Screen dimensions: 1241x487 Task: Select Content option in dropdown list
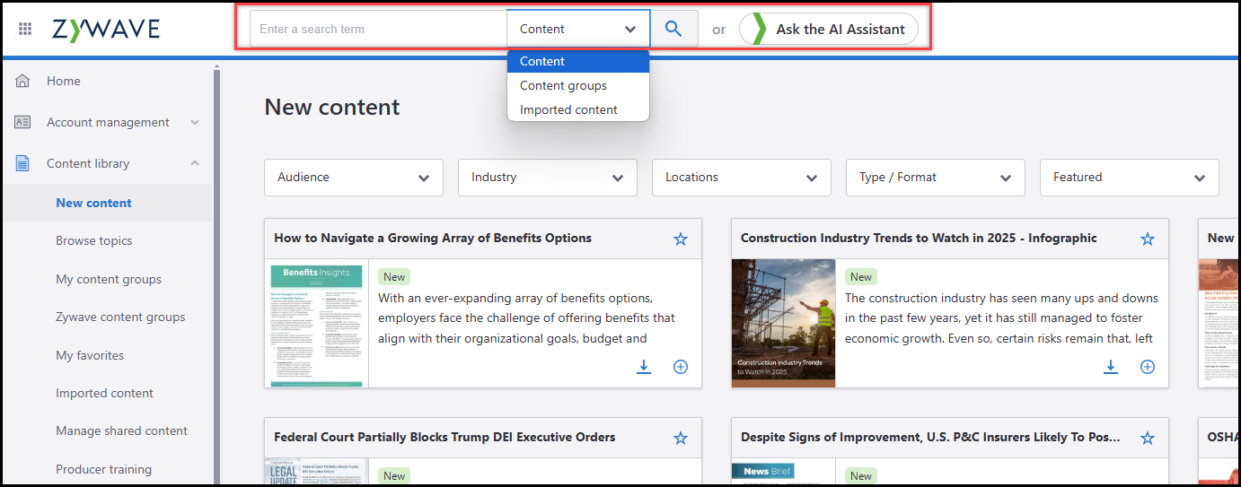point(578,61)
